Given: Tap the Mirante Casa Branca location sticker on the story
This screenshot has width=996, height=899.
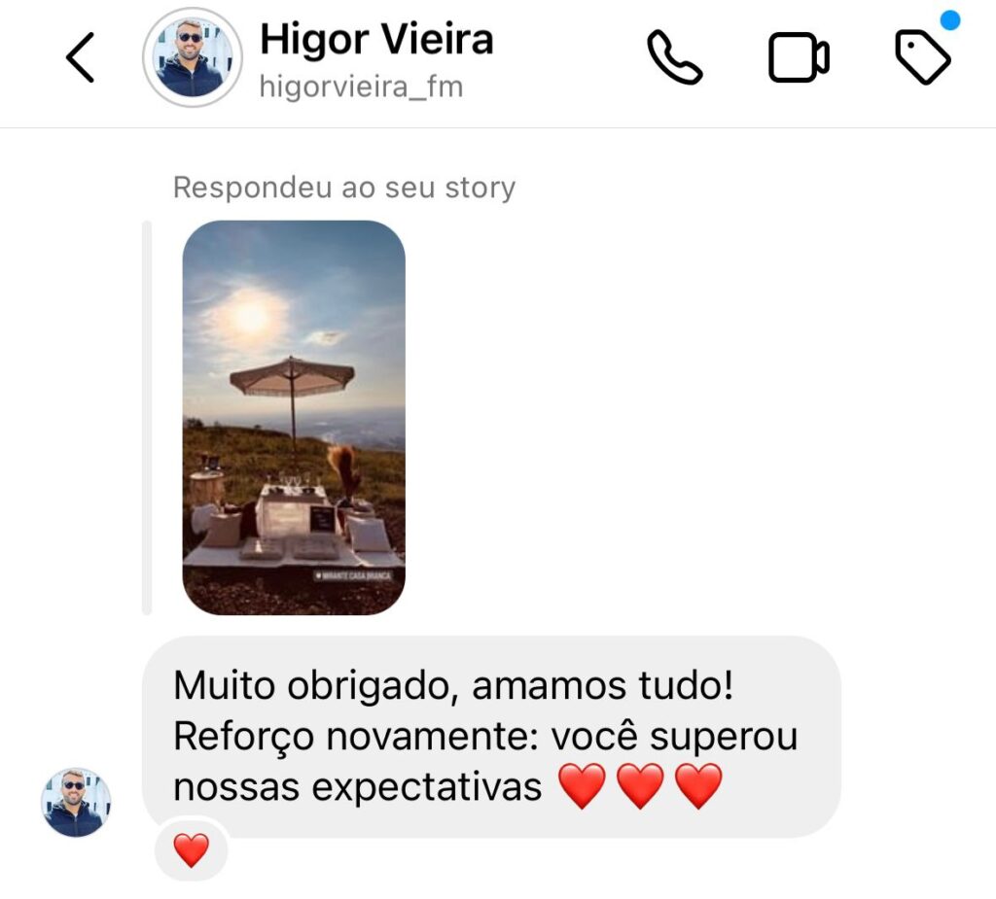Looking at the screenshot, I should pyautogui.click(x=354, y=575).
